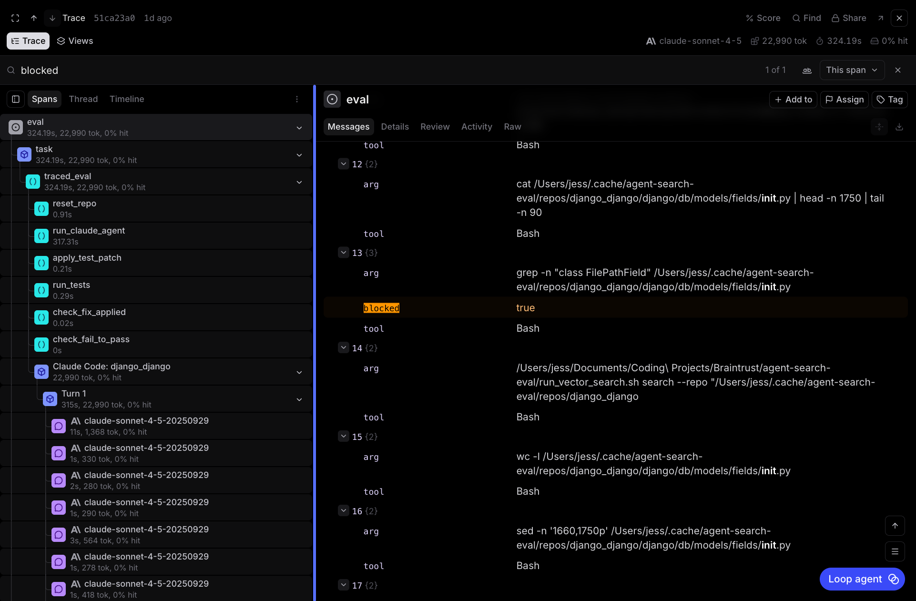The height and width of the screenshot is (601, 916).
Task: Switch to the Raw tab
Action: [512, 127]
